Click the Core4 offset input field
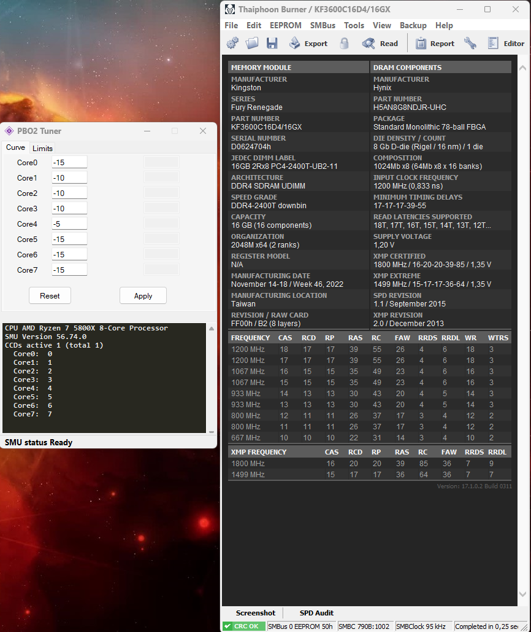 [x=69, y=224]
